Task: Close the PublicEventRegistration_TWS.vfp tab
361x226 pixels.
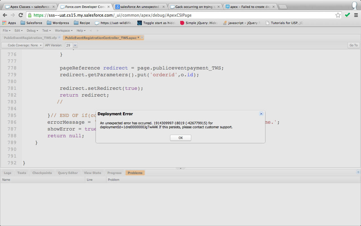Action: (x=59, y=37)
